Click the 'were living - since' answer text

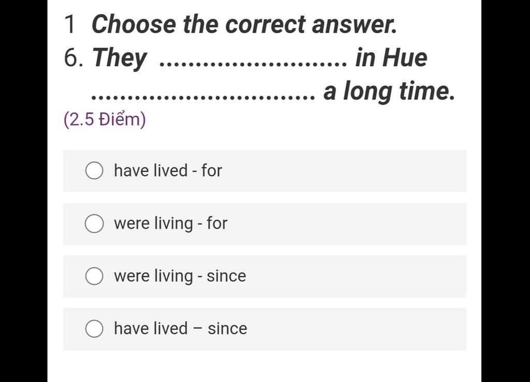point(180,276)
